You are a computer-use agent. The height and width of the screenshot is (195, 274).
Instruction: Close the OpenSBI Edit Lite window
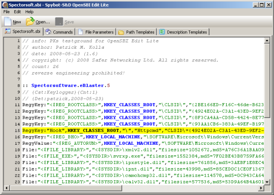268,5
